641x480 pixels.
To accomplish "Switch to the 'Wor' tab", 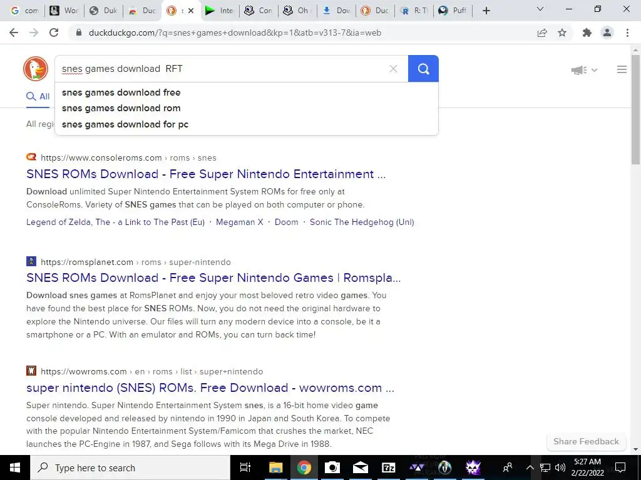I will [x=64, y=11].
